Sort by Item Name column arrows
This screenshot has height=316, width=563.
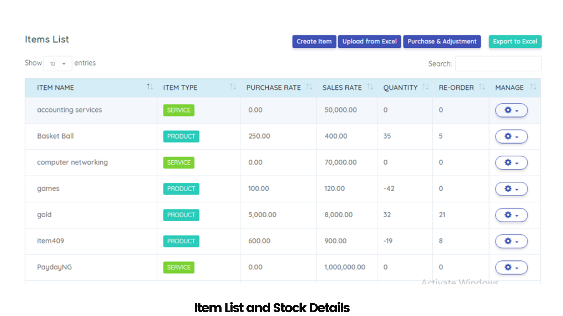(150, 87)
